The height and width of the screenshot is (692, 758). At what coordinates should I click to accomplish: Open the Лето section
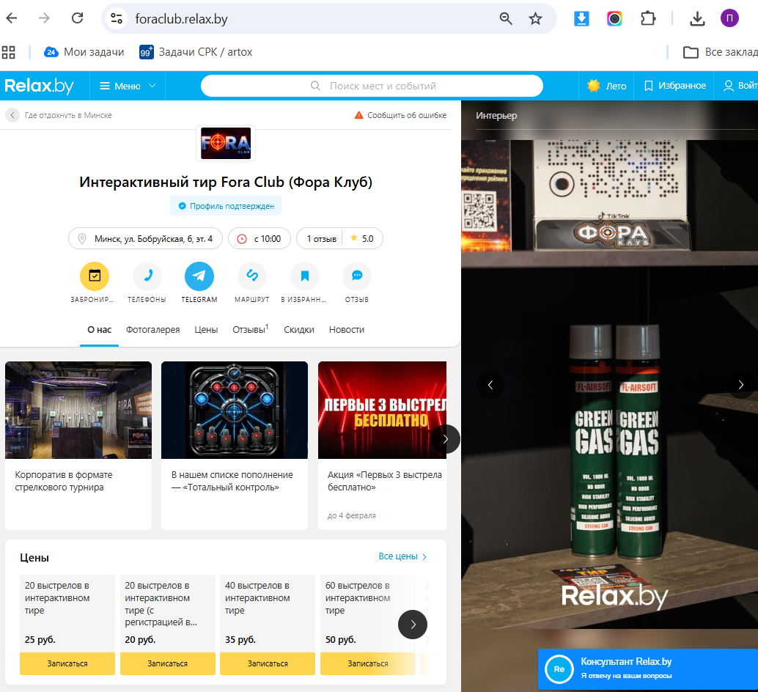tap(607, 86)
